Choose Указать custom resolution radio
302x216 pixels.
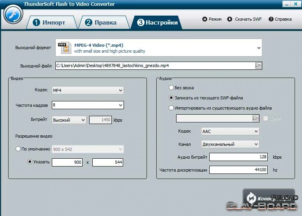coord(30,162)
